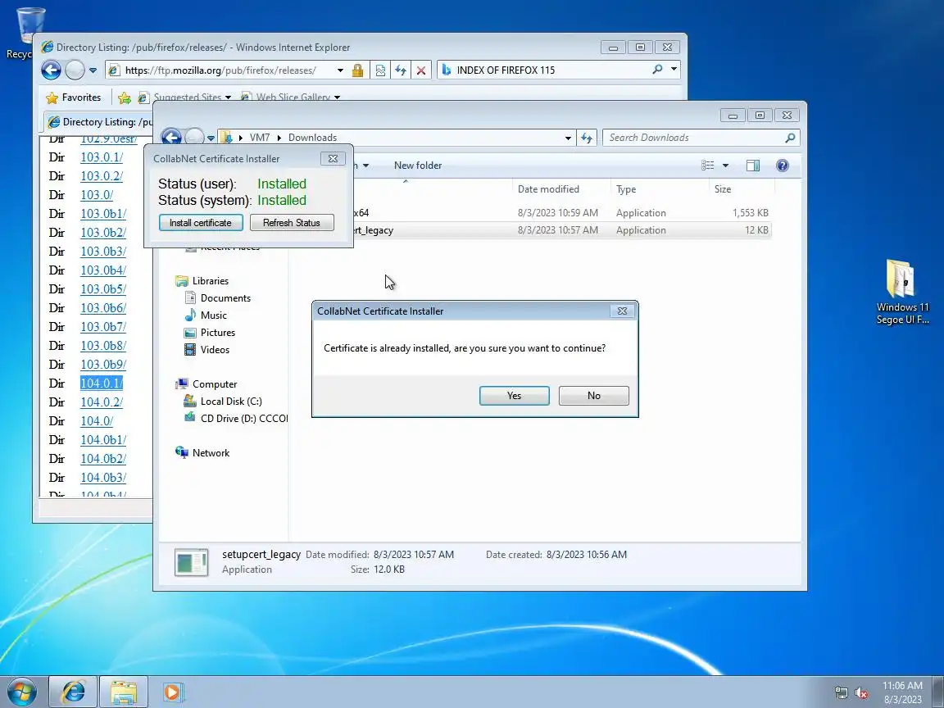The height and width of the screenshot is (708, 944).
Task: Click the network tray icon
Action: [841, 693]
